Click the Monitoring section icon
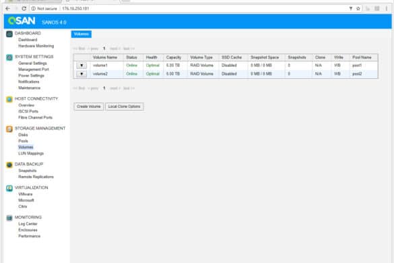This screenshot has width=394, height=263. click(x=9, y=218)
